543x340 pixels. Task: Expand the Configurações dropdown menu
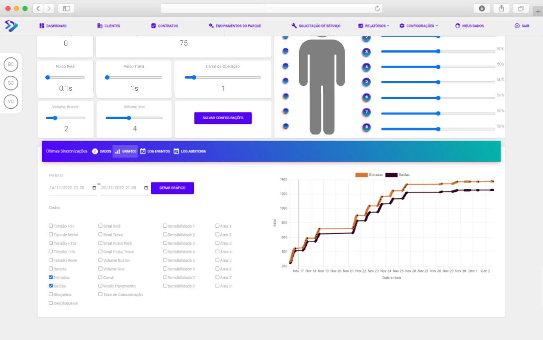tap(419, 26)
